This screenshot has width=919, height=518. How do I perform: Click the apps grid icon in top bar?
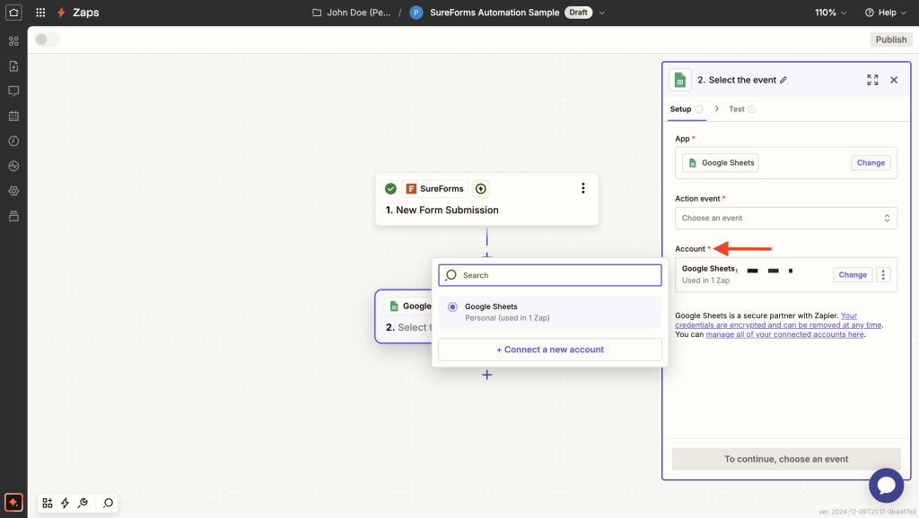coord(39,12)
